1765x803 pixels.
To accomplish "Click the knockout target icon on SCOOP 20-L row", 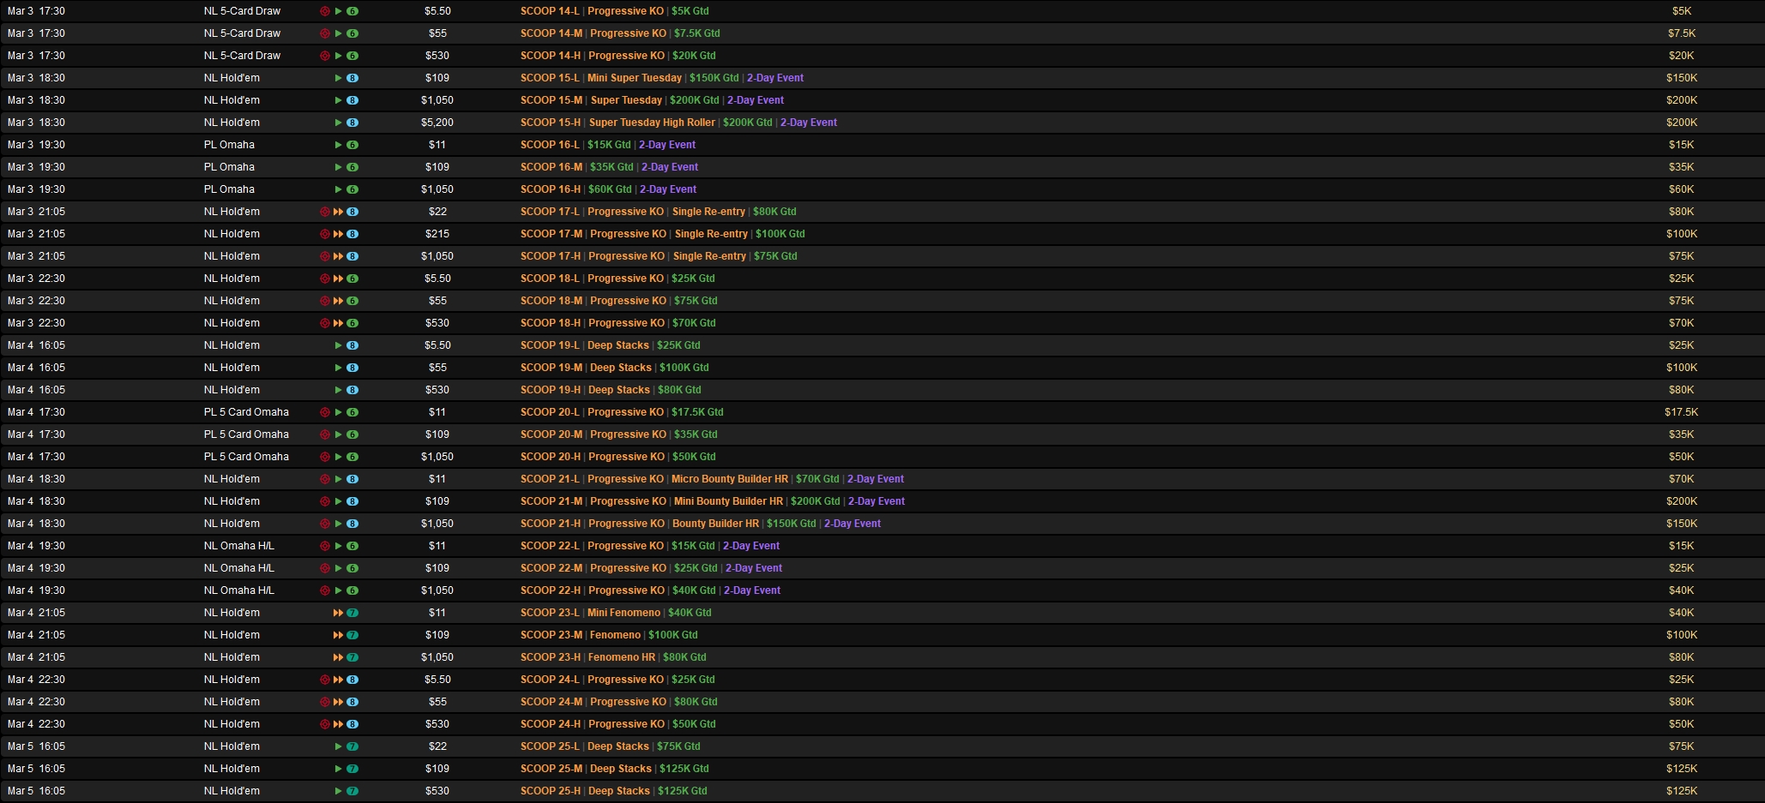I will point(325,412).
